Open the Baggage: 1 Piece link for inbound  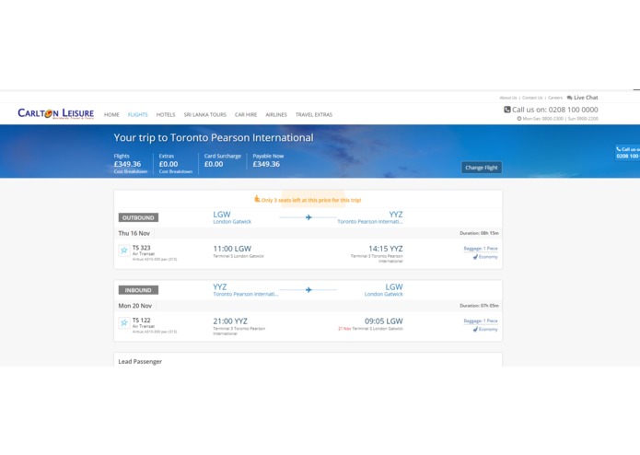[481, 321]
